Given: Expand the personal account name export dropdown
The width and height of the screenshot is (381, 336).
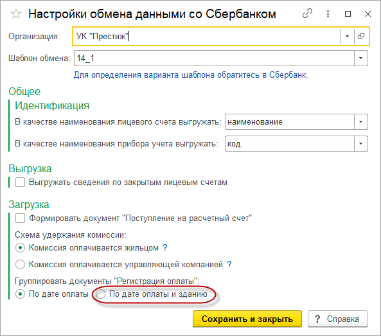Looking at the screenshot, I should [361, 121].
